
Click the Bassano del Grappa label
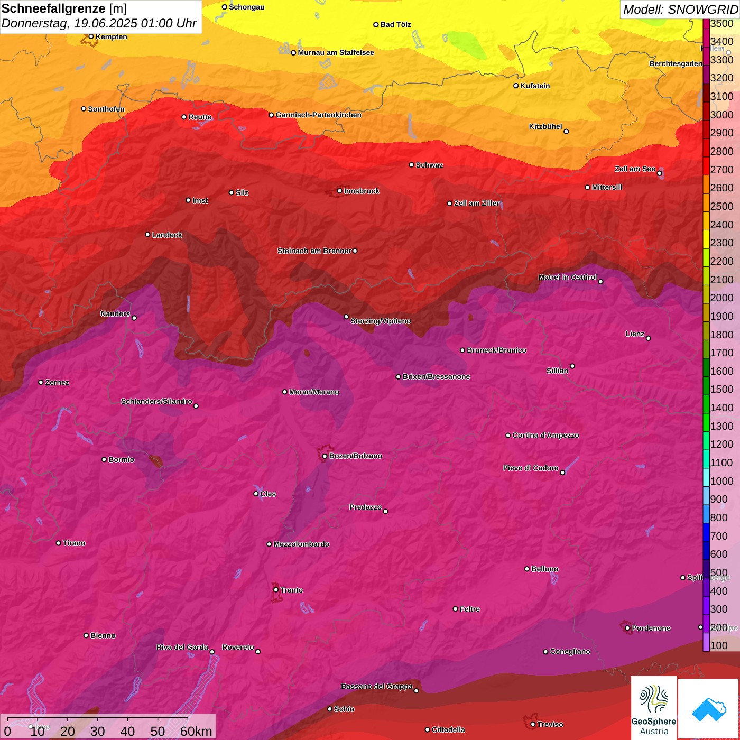click(377, 686)
